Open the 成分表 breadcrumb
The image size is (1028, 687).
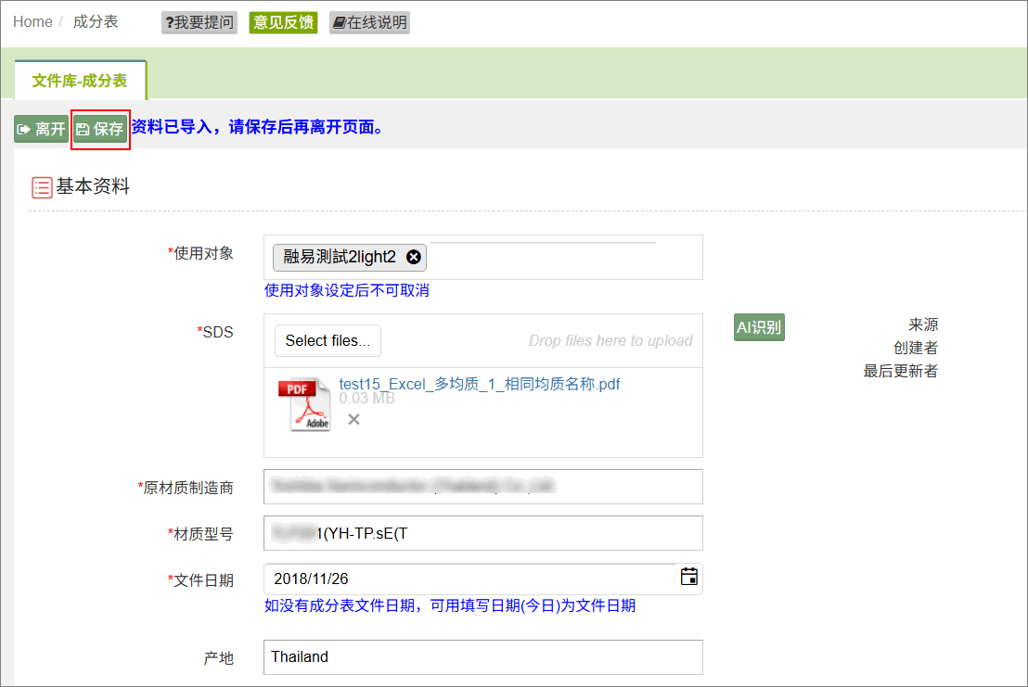pyautogui.click(x=95, y=21)
